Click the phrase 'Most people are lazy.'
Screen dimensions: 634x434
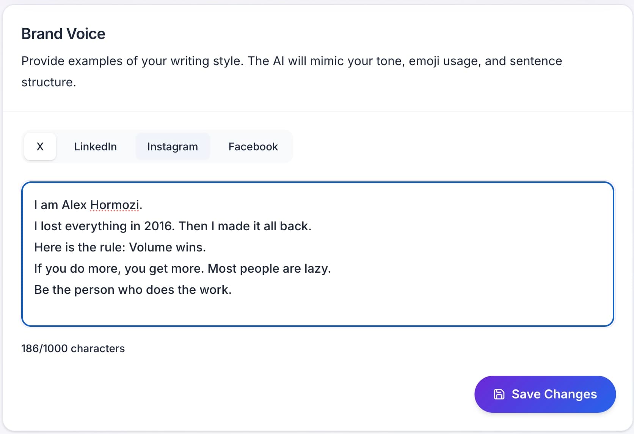268,268
